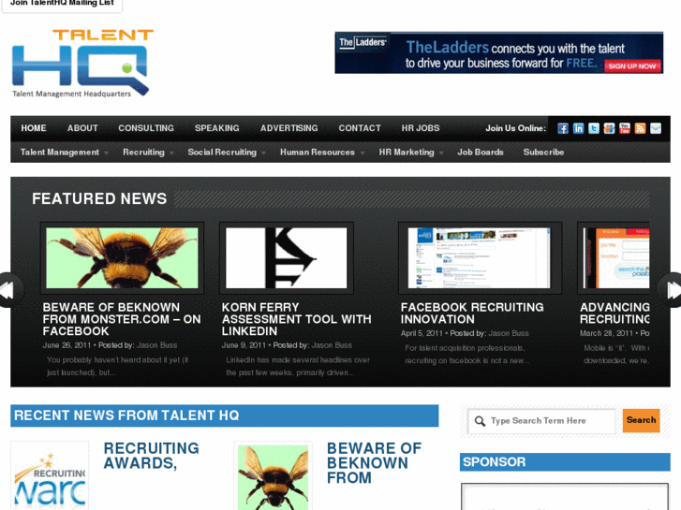Open the HR Jobs page

coord(420,128)
